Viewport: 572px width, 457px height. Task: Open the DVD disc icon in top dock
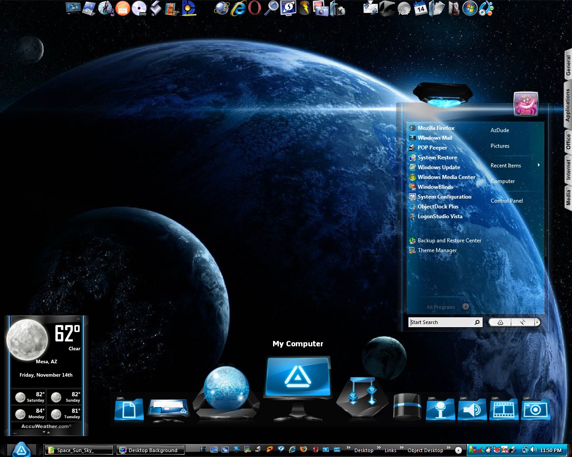pyautogui.click(x=139, y=8)
